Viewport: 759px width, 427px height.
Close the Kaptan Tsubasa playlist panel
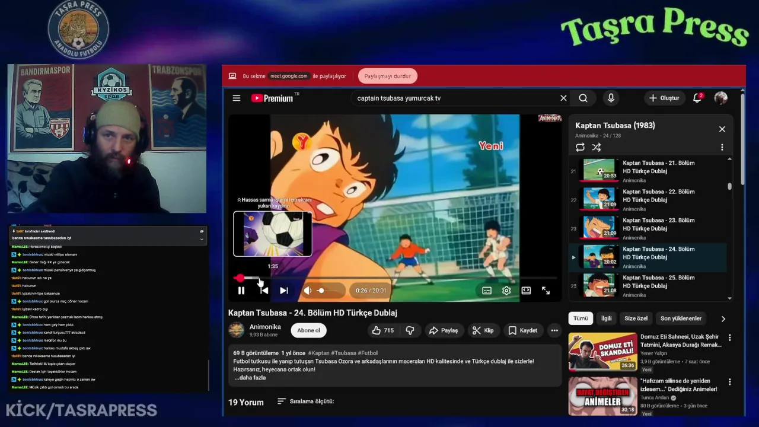(x=722, y=129)
